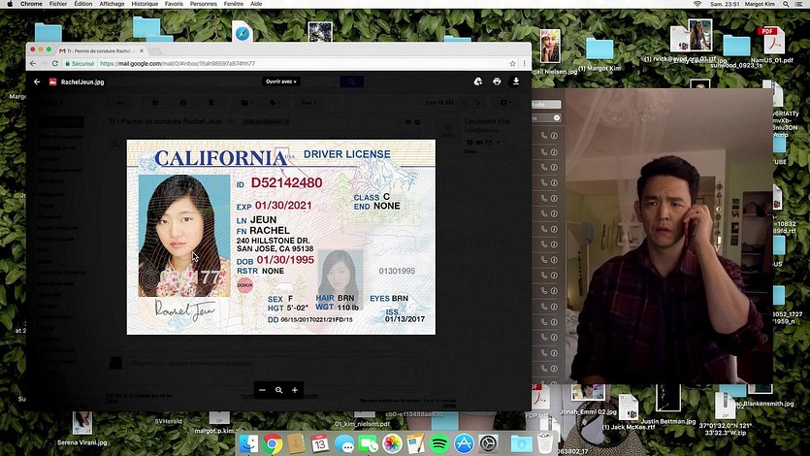Zoom out of the image with minus button
The width and height of the screenshot is (810, 456).
click(262, 389)
